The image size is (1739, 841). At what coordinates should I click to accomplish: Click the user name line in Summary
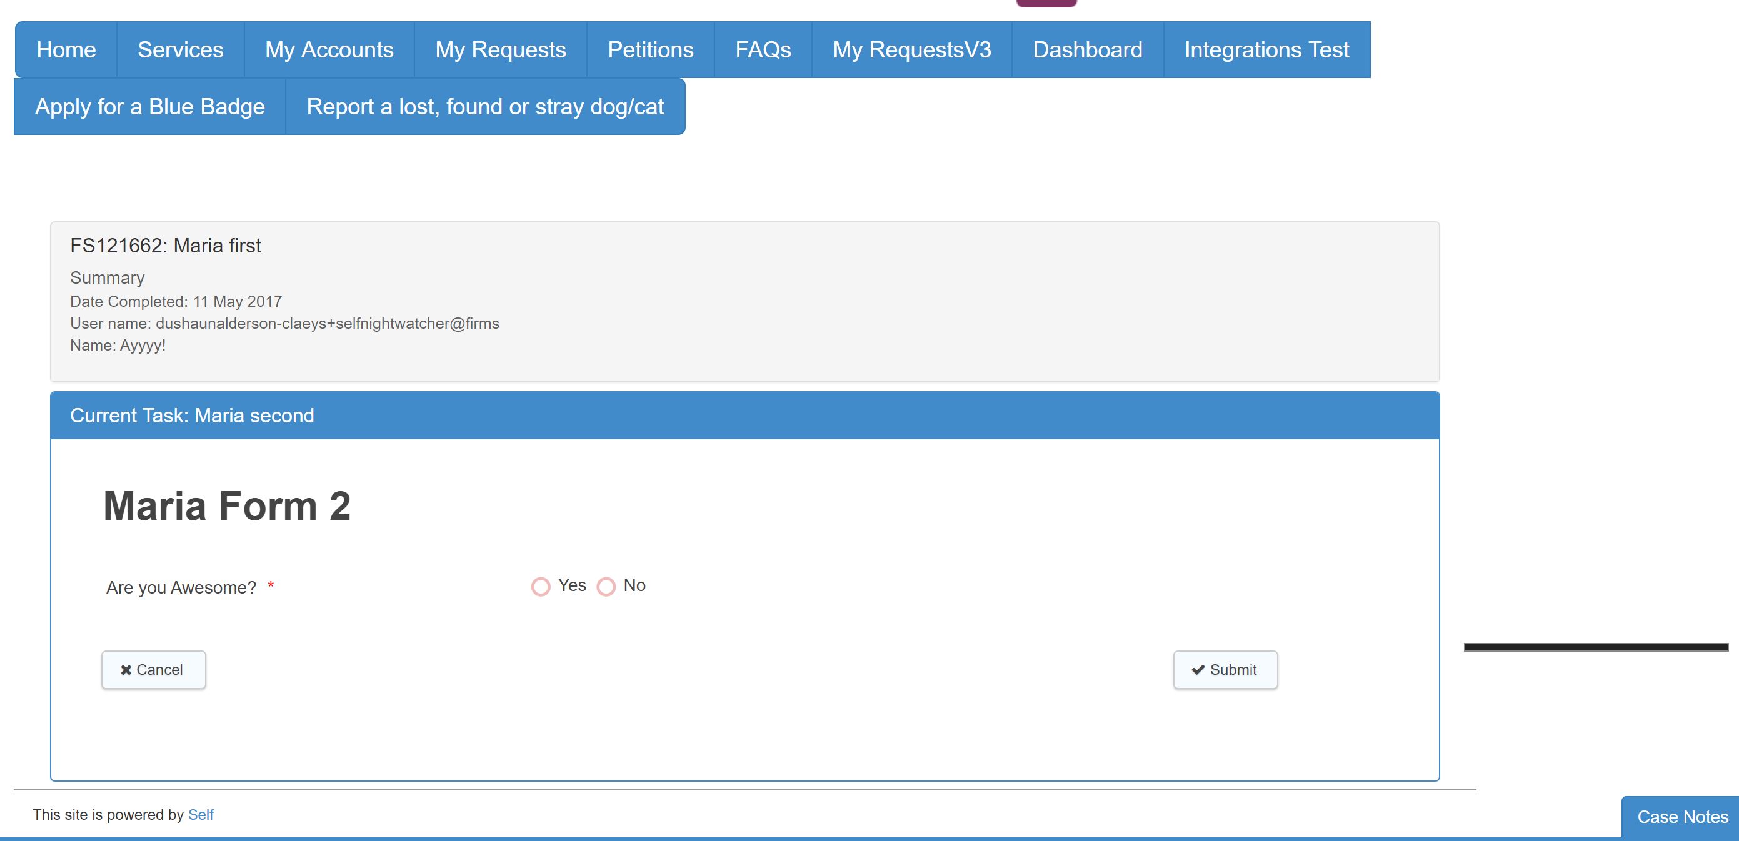(285, 323)
